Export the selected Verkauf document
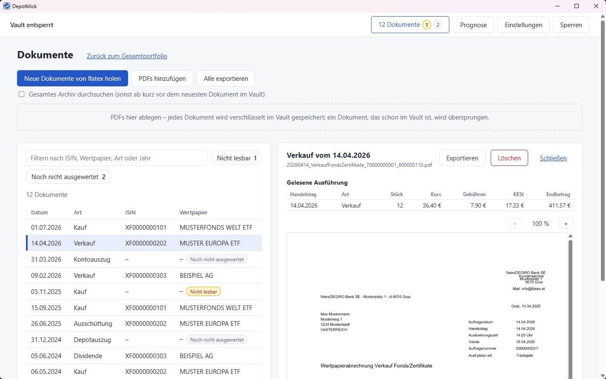Screen dimensions: 606x379 (x=462, y=158)
